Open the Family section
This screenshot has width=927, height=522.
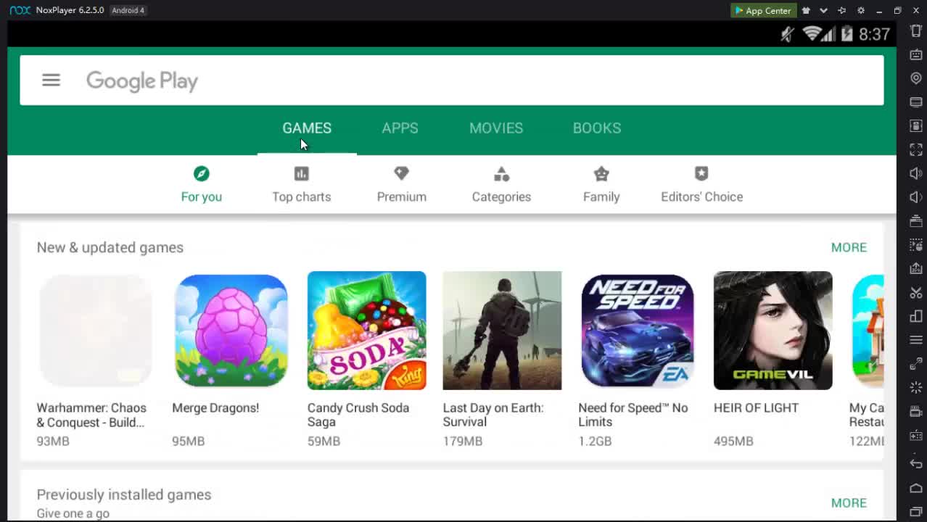601,184
